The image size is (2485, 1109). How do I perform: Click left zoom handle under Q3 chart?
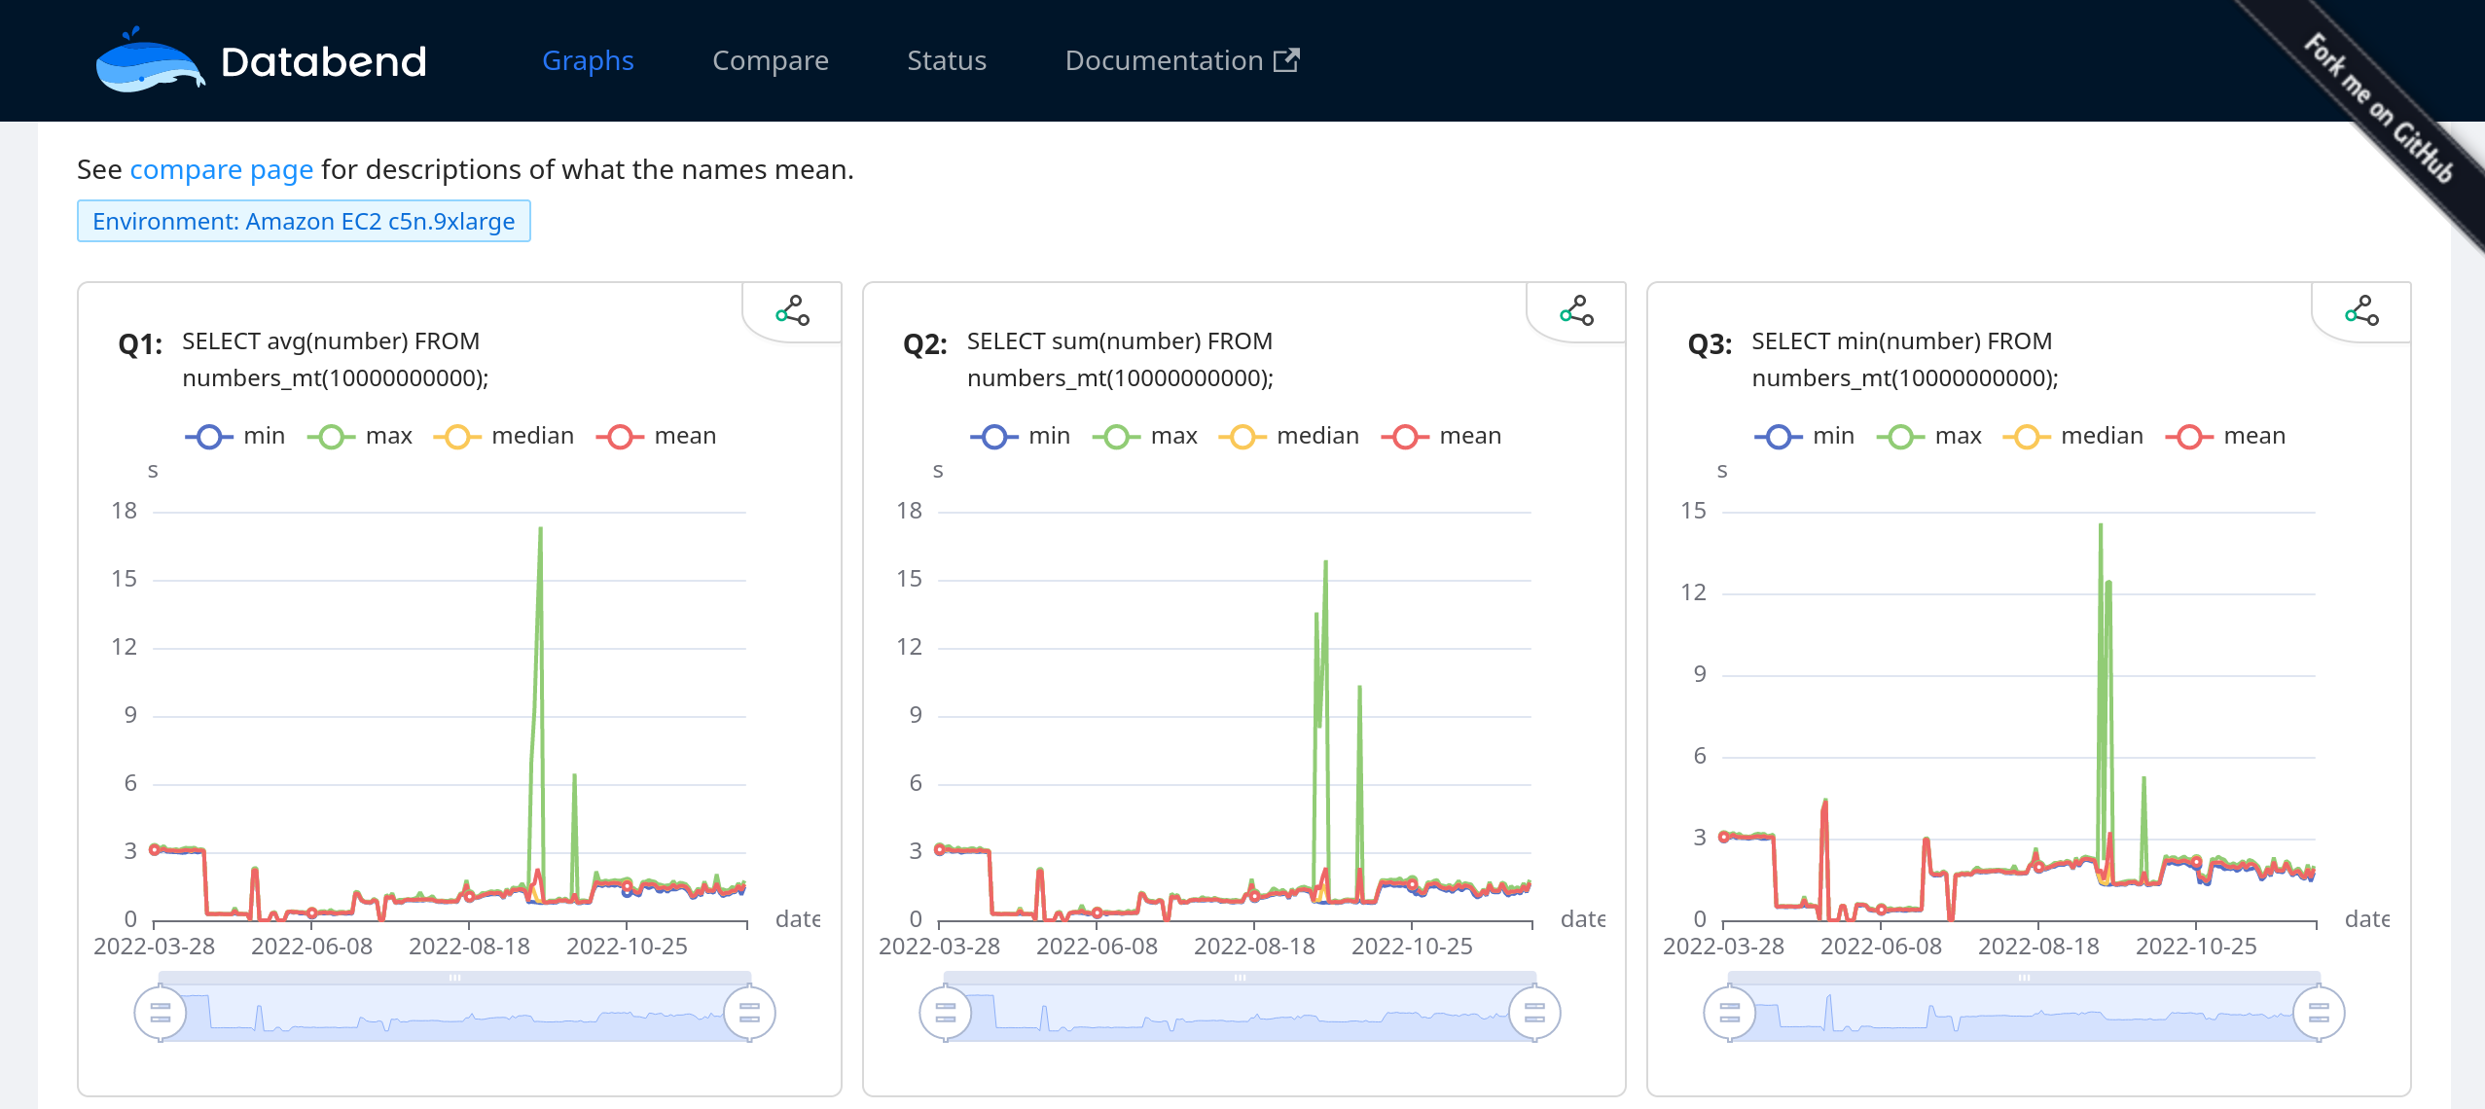[1729, 1013]
